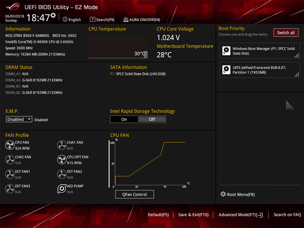Open the English language selector
Viewport: 304px width, 228px height.
[72, 19]
